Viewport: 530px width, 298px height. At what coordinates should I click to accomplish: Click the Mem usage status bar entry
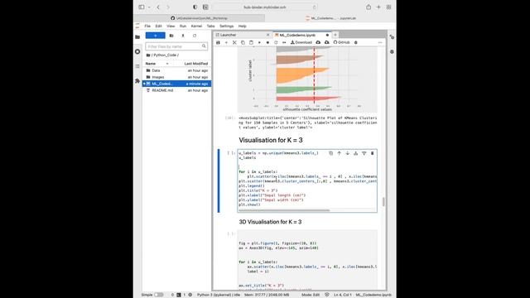(267, 295)
